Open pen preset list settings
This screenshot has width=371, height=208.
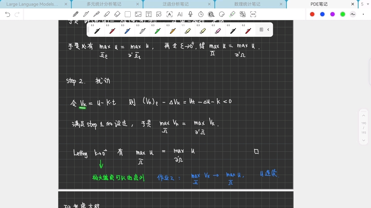[261, 30]
